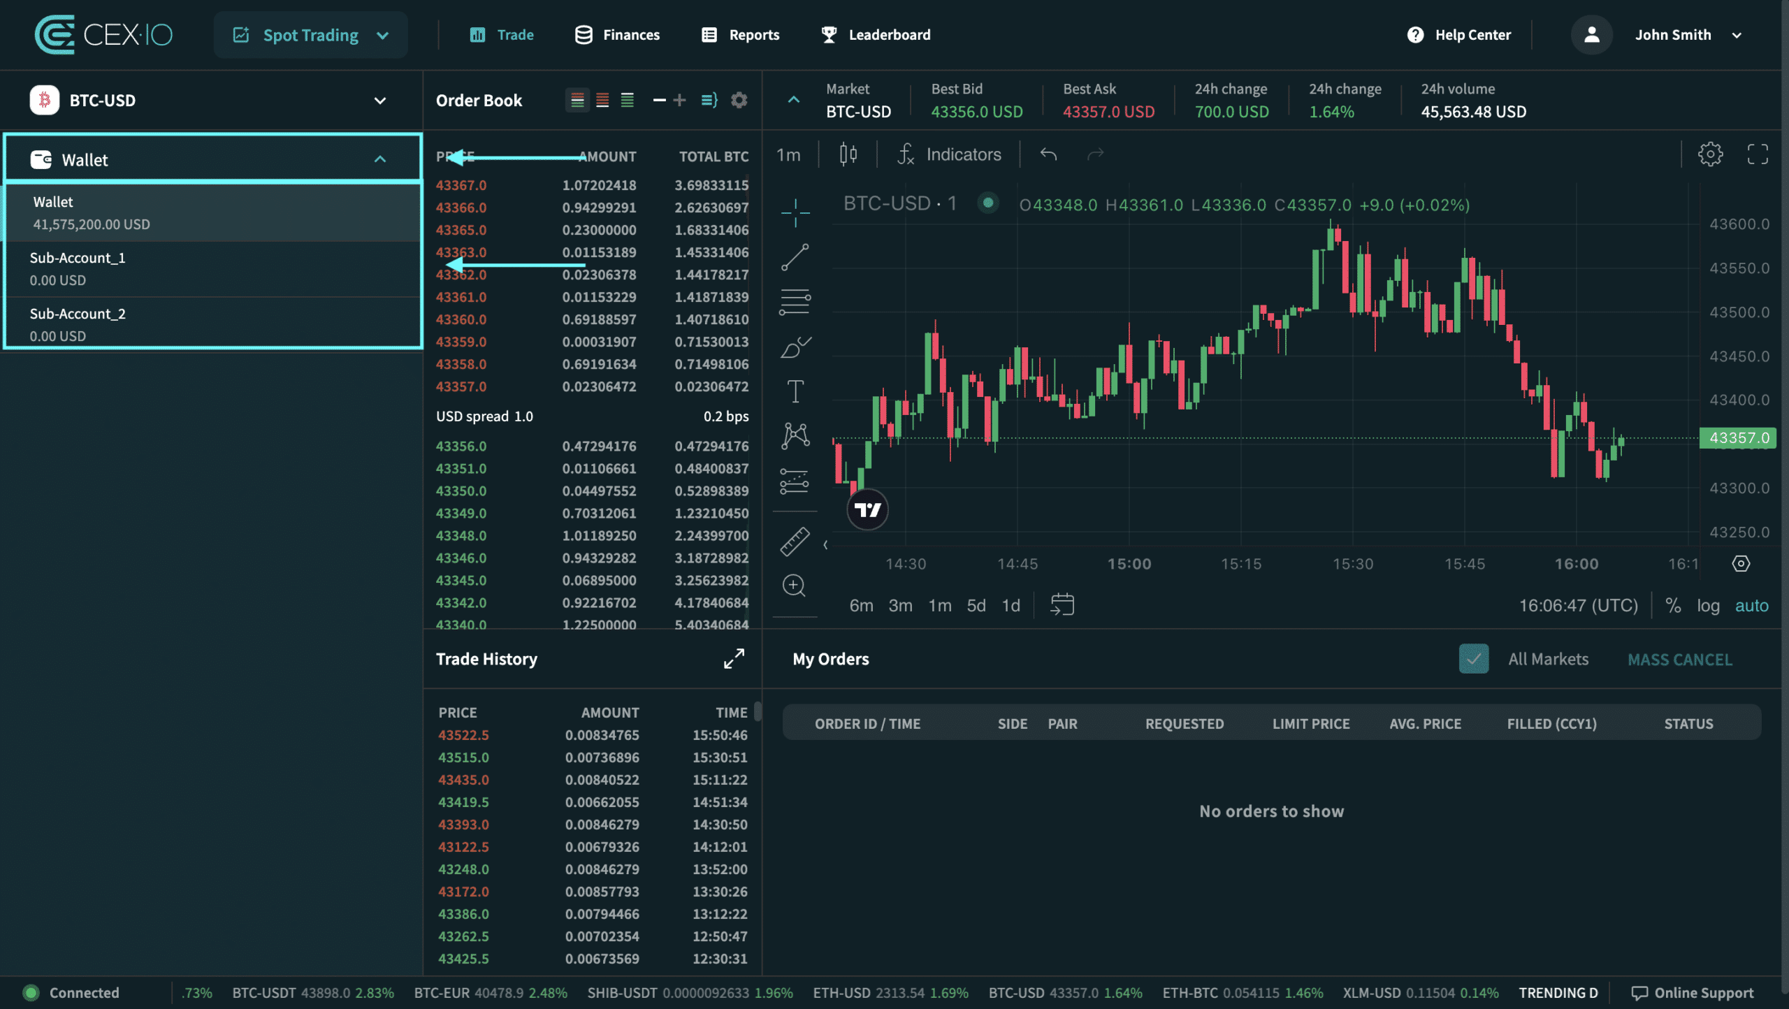Image resolution: width=1789 pixels, height=1009 pixels.
Task: Open the Leaderboard tab
Action: click(x=876, y=35)
